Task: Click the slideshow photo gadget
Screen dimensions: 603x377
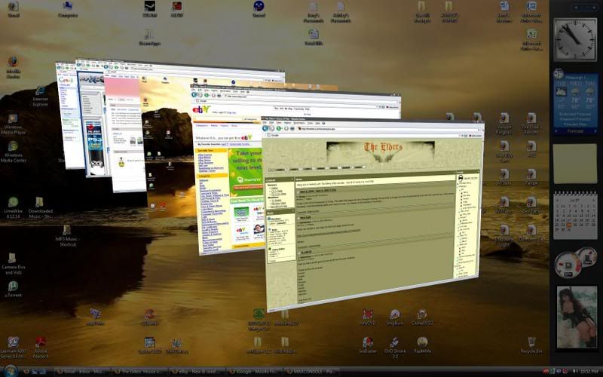Action: point(577,317)
